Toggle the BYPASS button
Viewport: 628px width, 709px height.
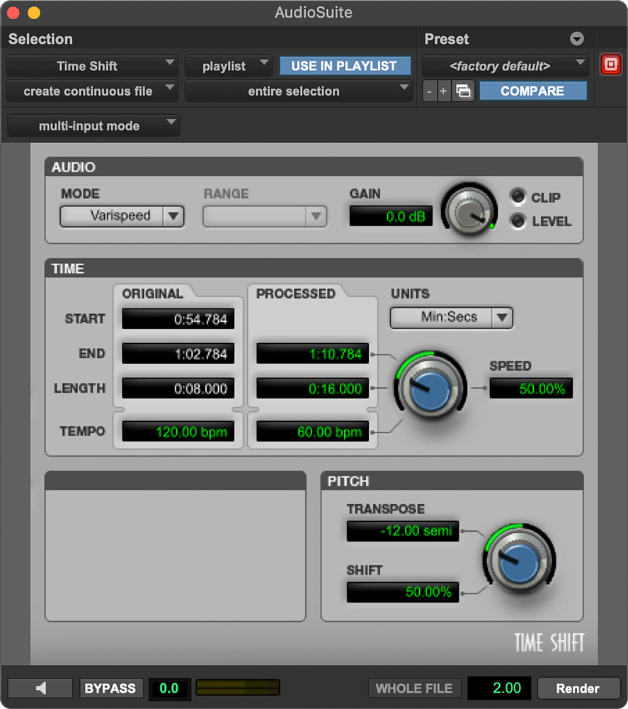coord(110,688)
